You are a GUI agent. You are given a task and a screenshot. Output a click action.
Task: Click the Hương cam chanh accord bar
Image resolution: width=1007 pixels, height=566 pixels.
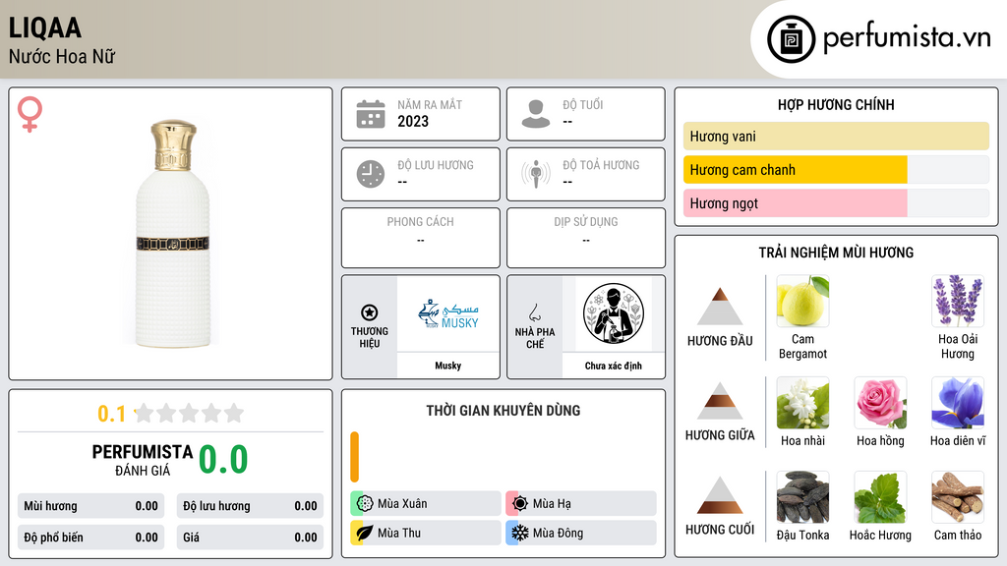(x=836, y=169)
